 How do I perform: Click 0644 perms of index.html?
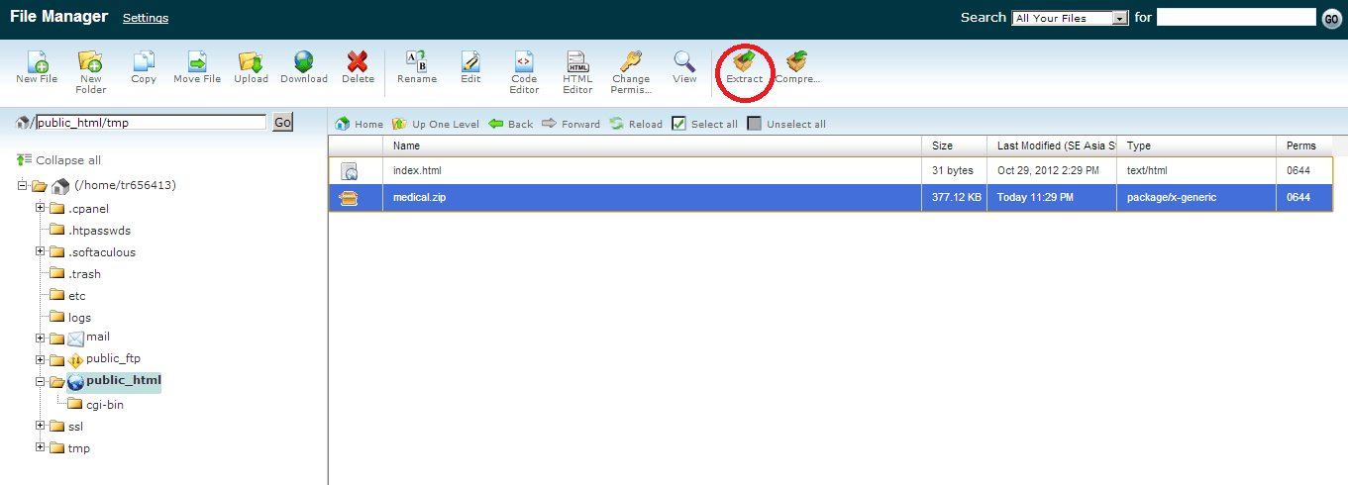coord(1297,171)
